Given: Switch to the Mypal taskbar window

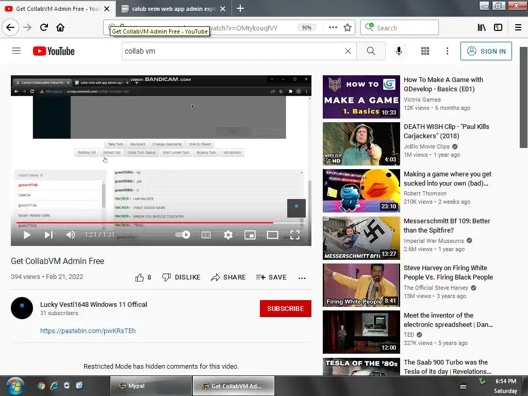Looking at the screenshot, I should 151,386.
